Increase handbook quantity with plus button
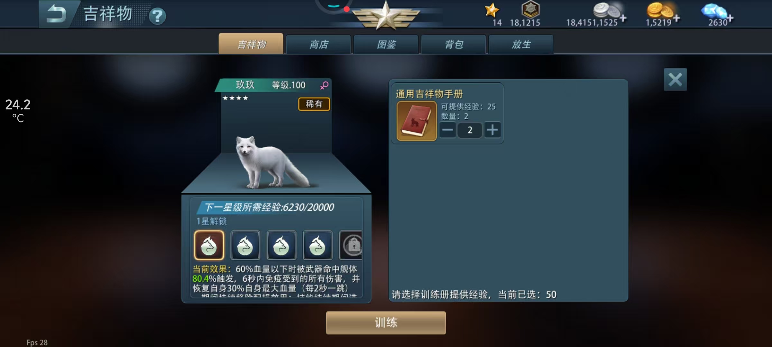Screen dimensions: 772x347 tap(492, 130)
